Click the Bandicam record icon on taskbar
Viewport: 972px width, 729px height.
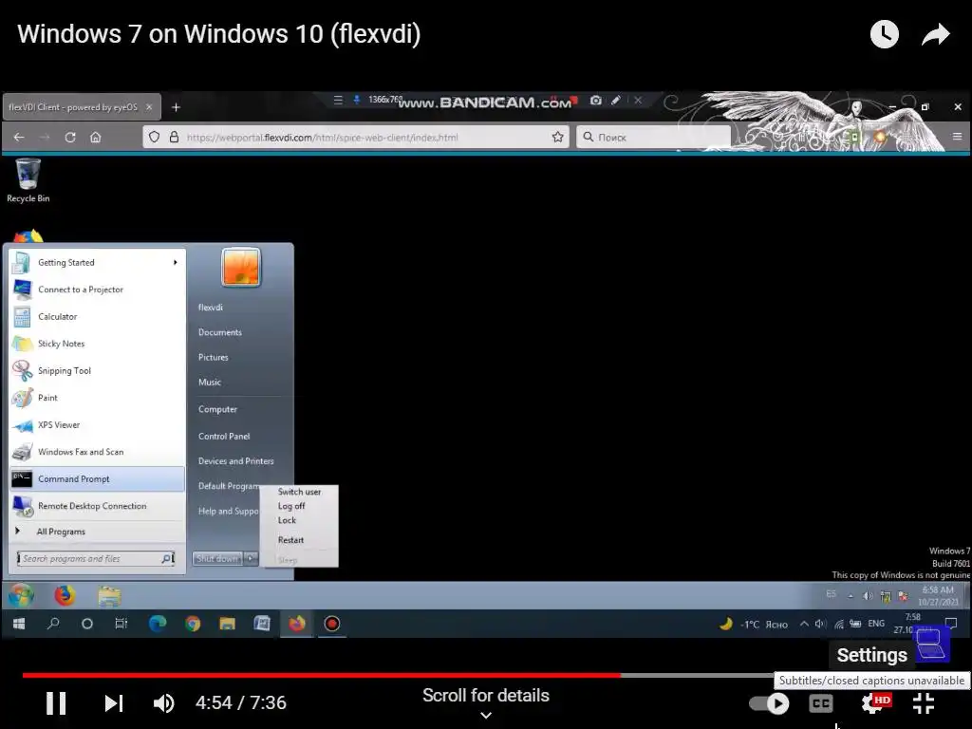pos(331,624)
